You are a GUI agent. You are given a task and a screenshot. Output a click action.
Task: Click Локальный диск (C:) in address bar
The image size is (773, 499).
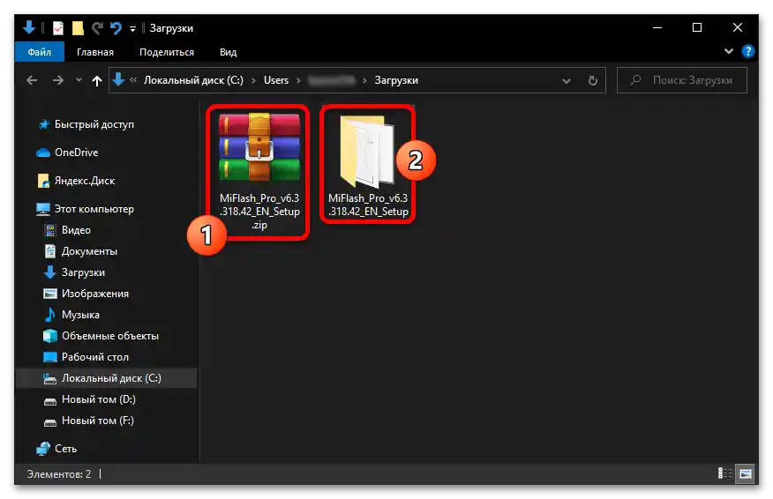click(193, 80)
